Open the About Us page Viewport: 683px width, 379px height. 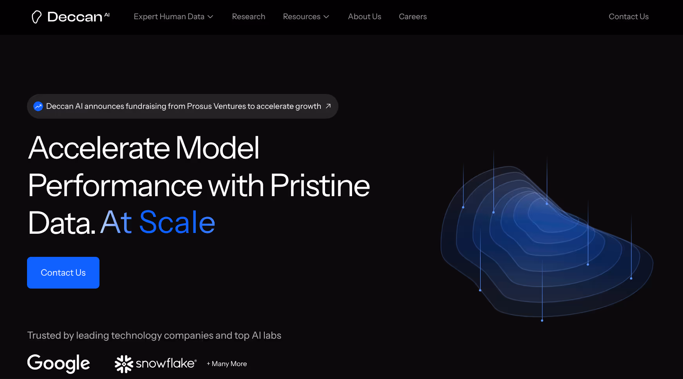pyautogui.click(x=364, y=16)
